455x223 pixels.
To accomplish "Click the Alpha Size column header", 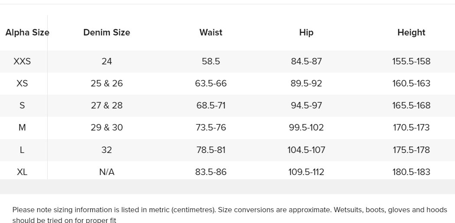I will point(27,32).
